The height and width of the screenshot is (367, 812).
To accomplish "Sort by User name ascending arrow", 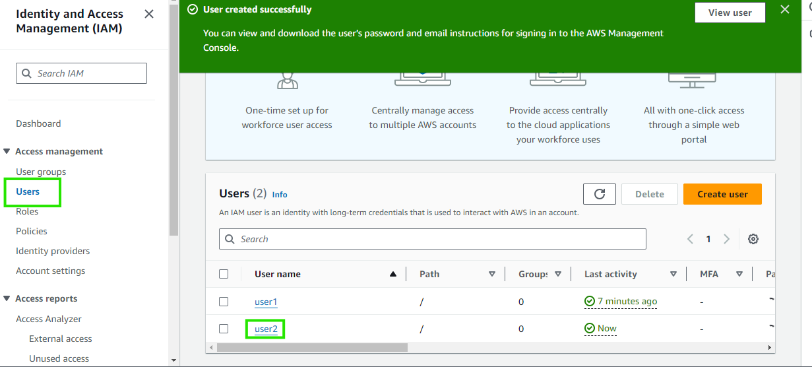I will [393, 274].
